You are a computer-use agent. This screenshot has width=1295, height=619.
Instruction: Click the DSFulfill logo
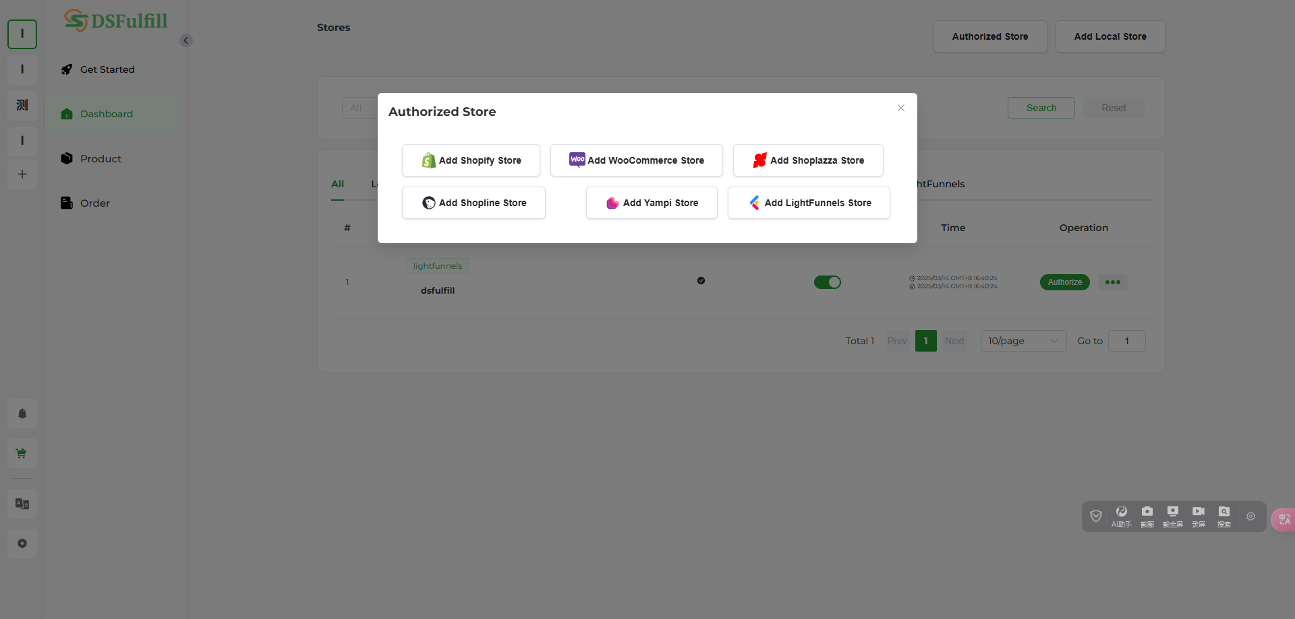(x=116, y=21)
